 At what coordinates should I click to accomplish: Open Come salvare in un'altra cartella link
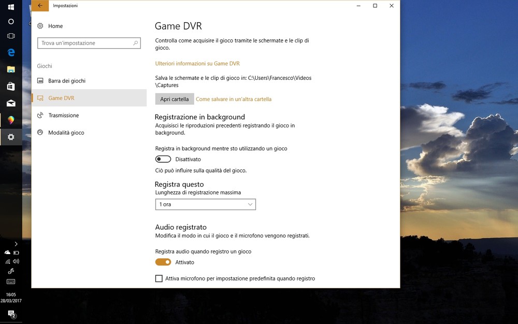(234, 99)
